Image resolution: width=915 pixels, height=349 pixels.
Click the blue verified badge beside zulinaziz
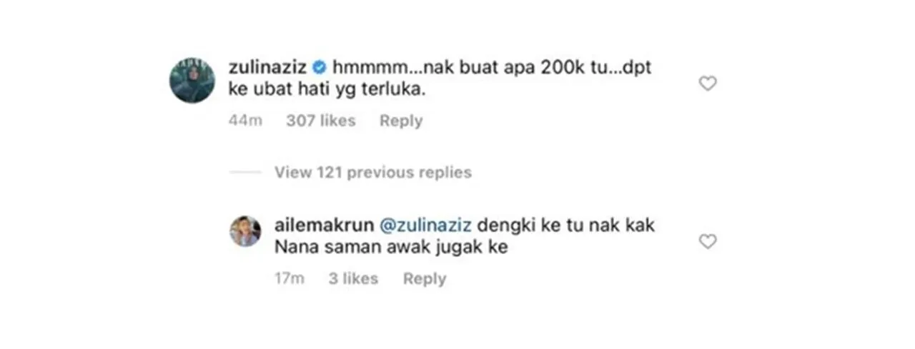320,68
